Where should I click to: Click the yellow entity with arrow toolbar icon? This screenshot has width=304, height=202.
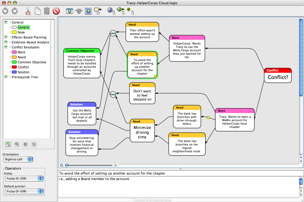(98, 11)
